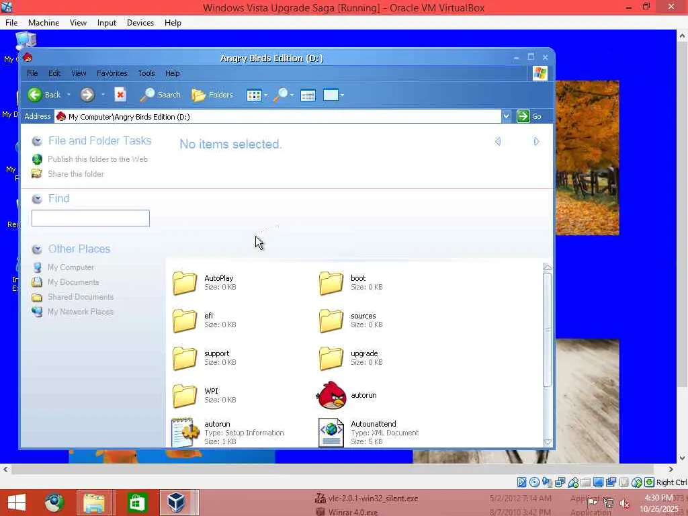Toggle the Folders pane button
This screenshot has width=688, height=516.
212,95
